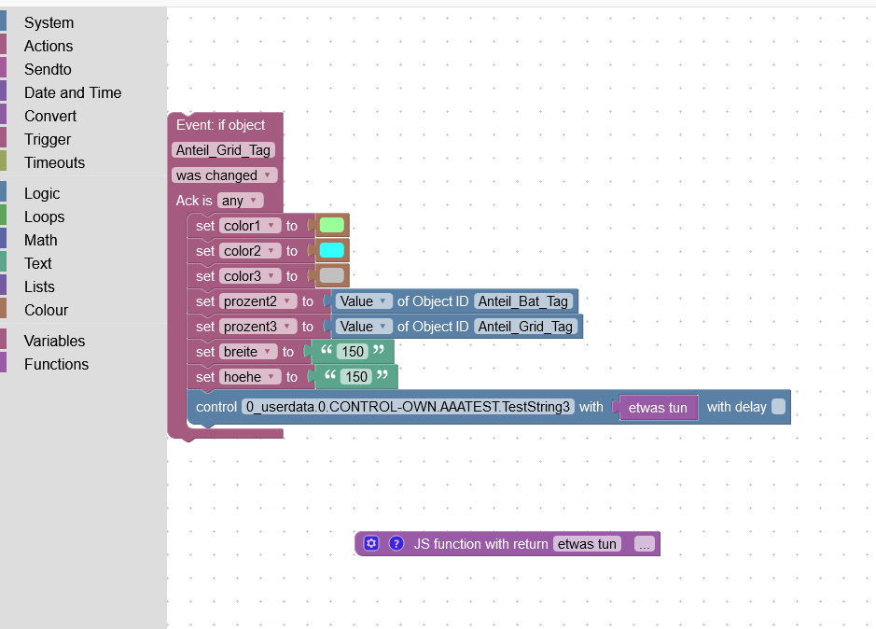Open the Convert toolbox category

coord(50,117)
